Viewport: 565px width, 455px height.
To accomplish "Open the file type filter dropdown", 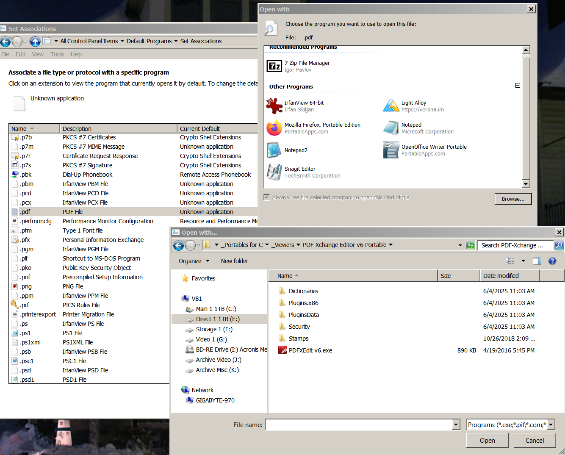I will [x=551, y=424].
